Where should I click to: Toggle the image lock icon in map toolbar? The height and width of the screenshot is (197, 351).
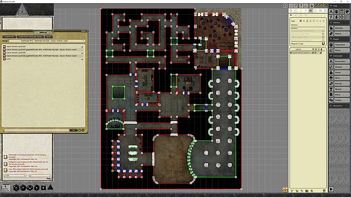[312, 5]
